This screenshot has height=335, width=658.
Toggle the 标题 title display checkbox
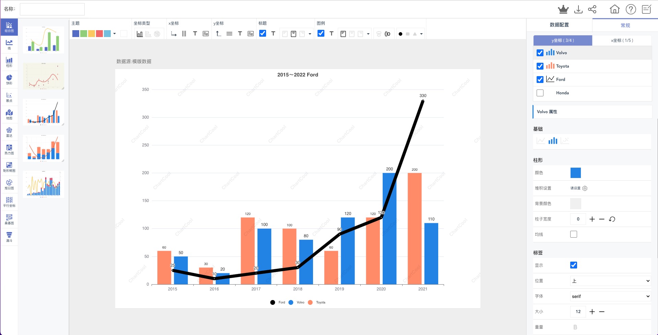tap(263, 33)
